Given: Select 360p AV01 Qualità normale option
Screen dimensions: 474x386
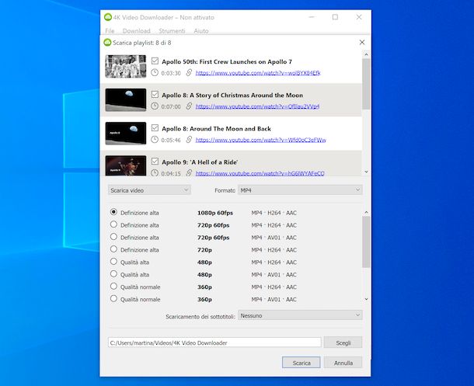Looking at the screenshot, I should click(x=113, y=299).
